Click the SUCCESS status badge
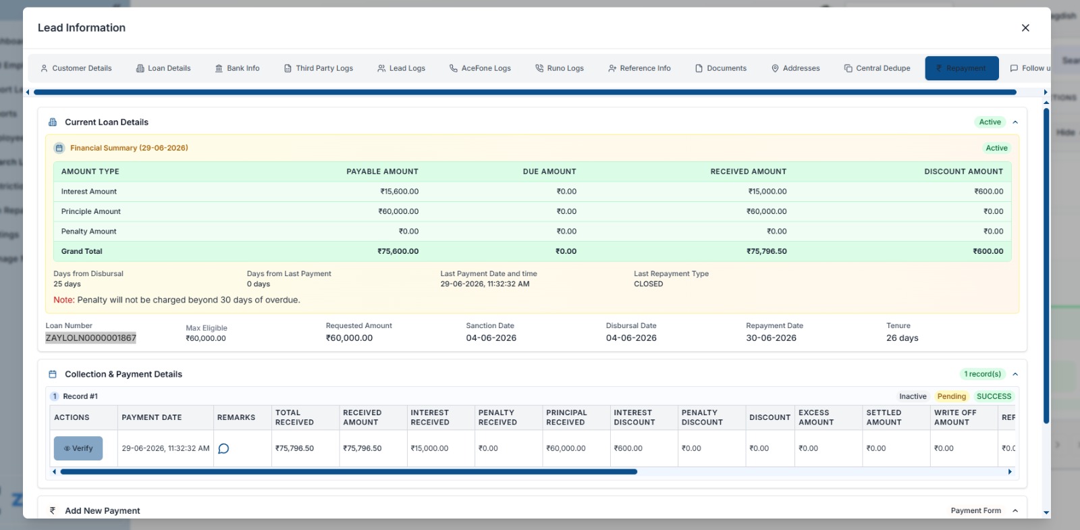 coord(994,396)
